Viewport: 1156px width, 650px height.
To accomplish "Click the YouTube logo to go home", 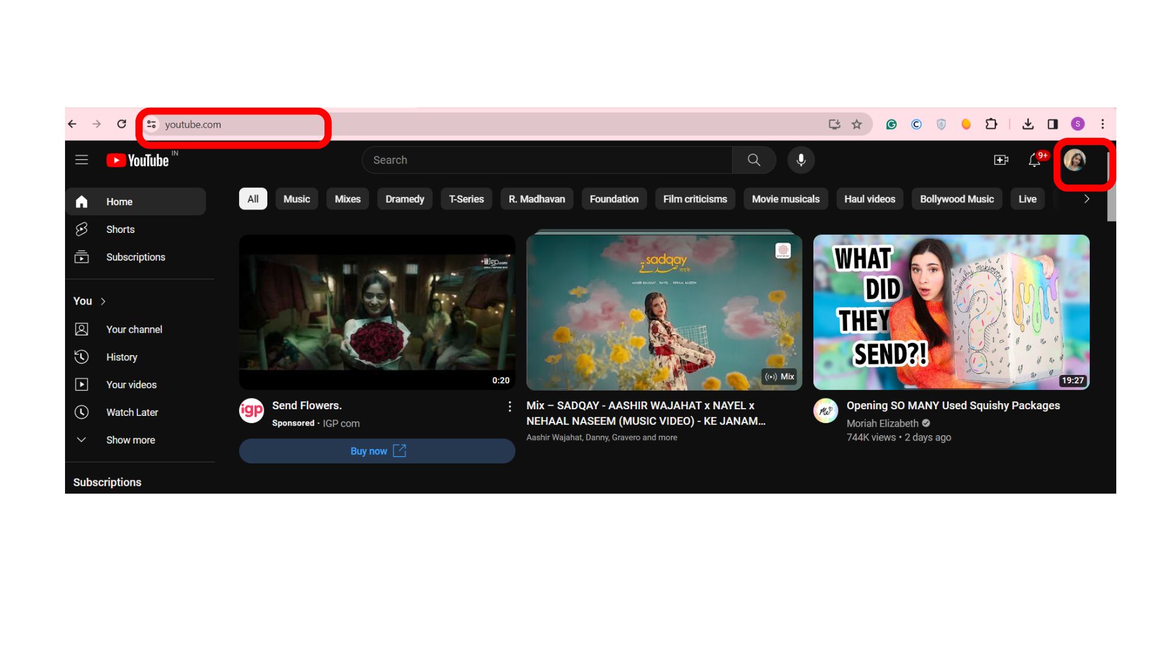I will [x=138, y=160].
